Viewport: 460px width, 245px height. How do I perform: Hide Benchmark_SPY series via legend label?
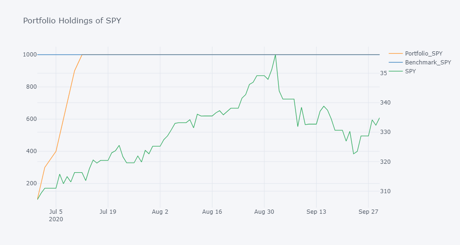(428, 62)
